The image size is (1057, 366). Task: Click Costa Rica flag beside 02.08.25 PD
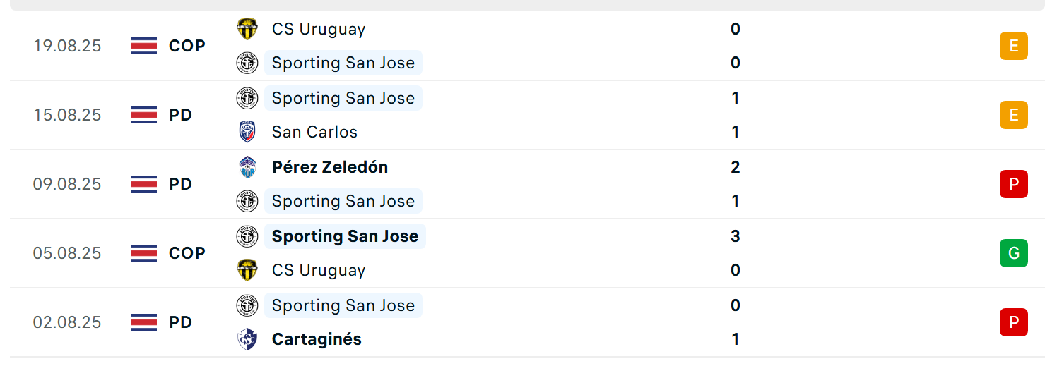point(144,322)
